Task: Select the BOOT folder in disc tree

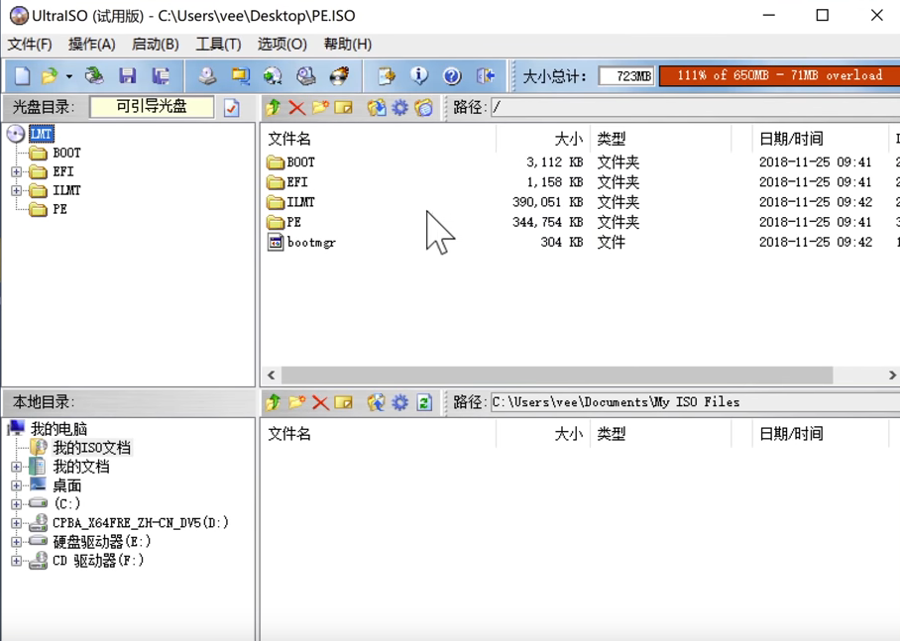Action: [x=66, y=153]
